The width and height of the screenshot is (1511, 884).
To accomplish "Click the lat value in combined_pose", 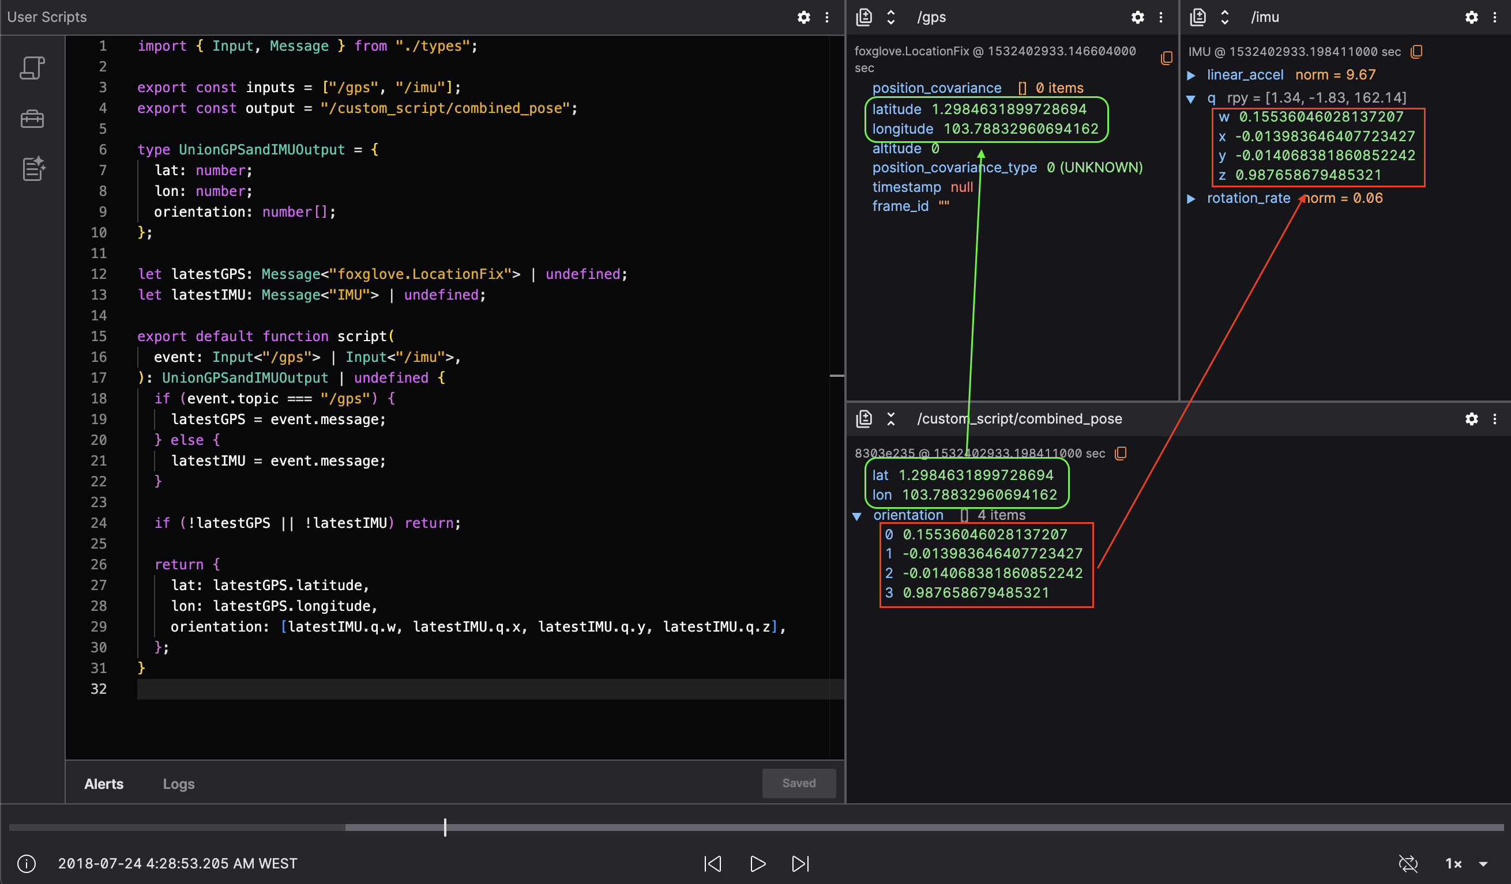I will coord(976,475).
